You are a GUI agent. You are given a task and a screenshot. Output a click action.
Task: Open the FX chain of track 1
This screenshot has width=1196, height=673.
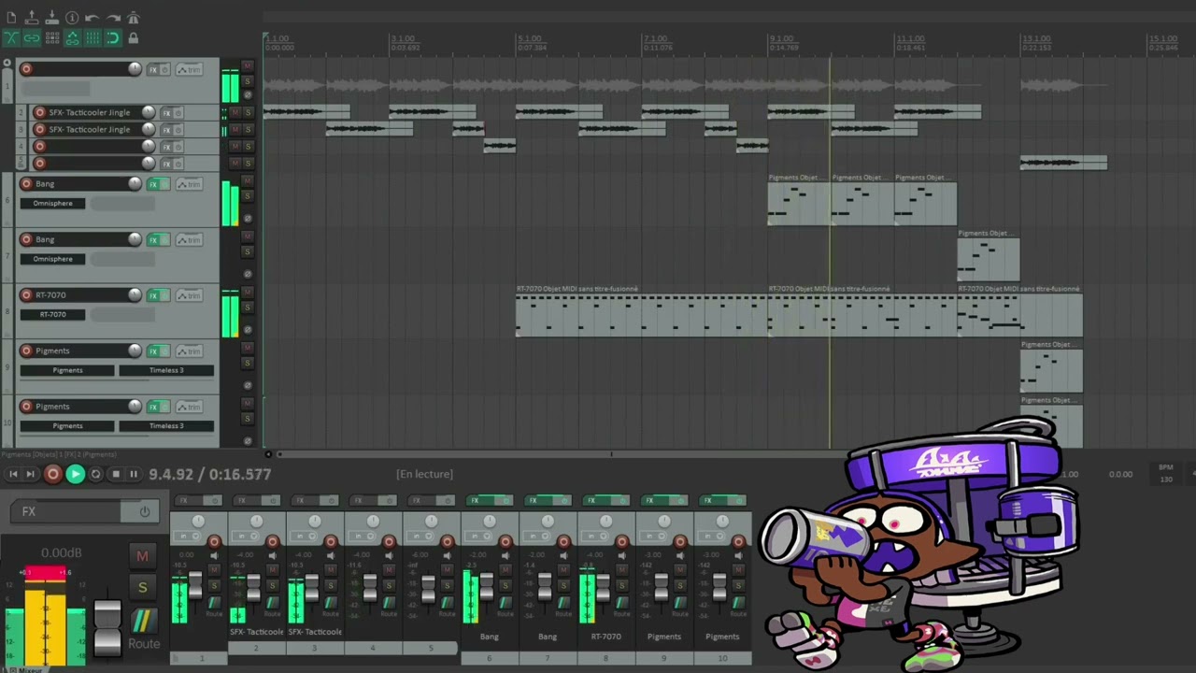153,70
